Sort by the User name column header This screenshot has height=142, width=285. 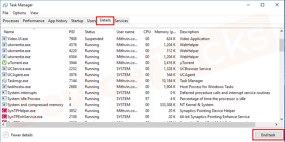[127, 32]
